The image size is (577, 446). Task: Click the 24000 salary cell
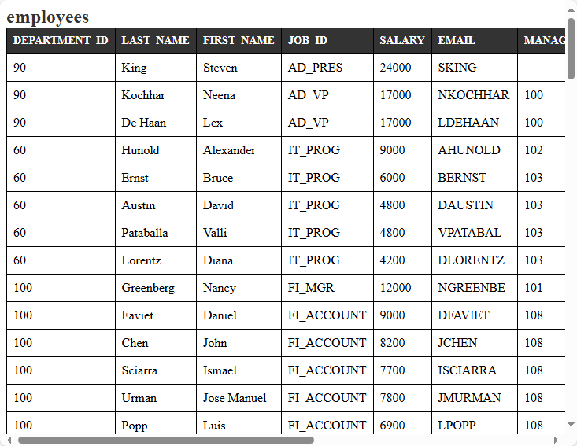pyautogui.click(x=395, y=68)
